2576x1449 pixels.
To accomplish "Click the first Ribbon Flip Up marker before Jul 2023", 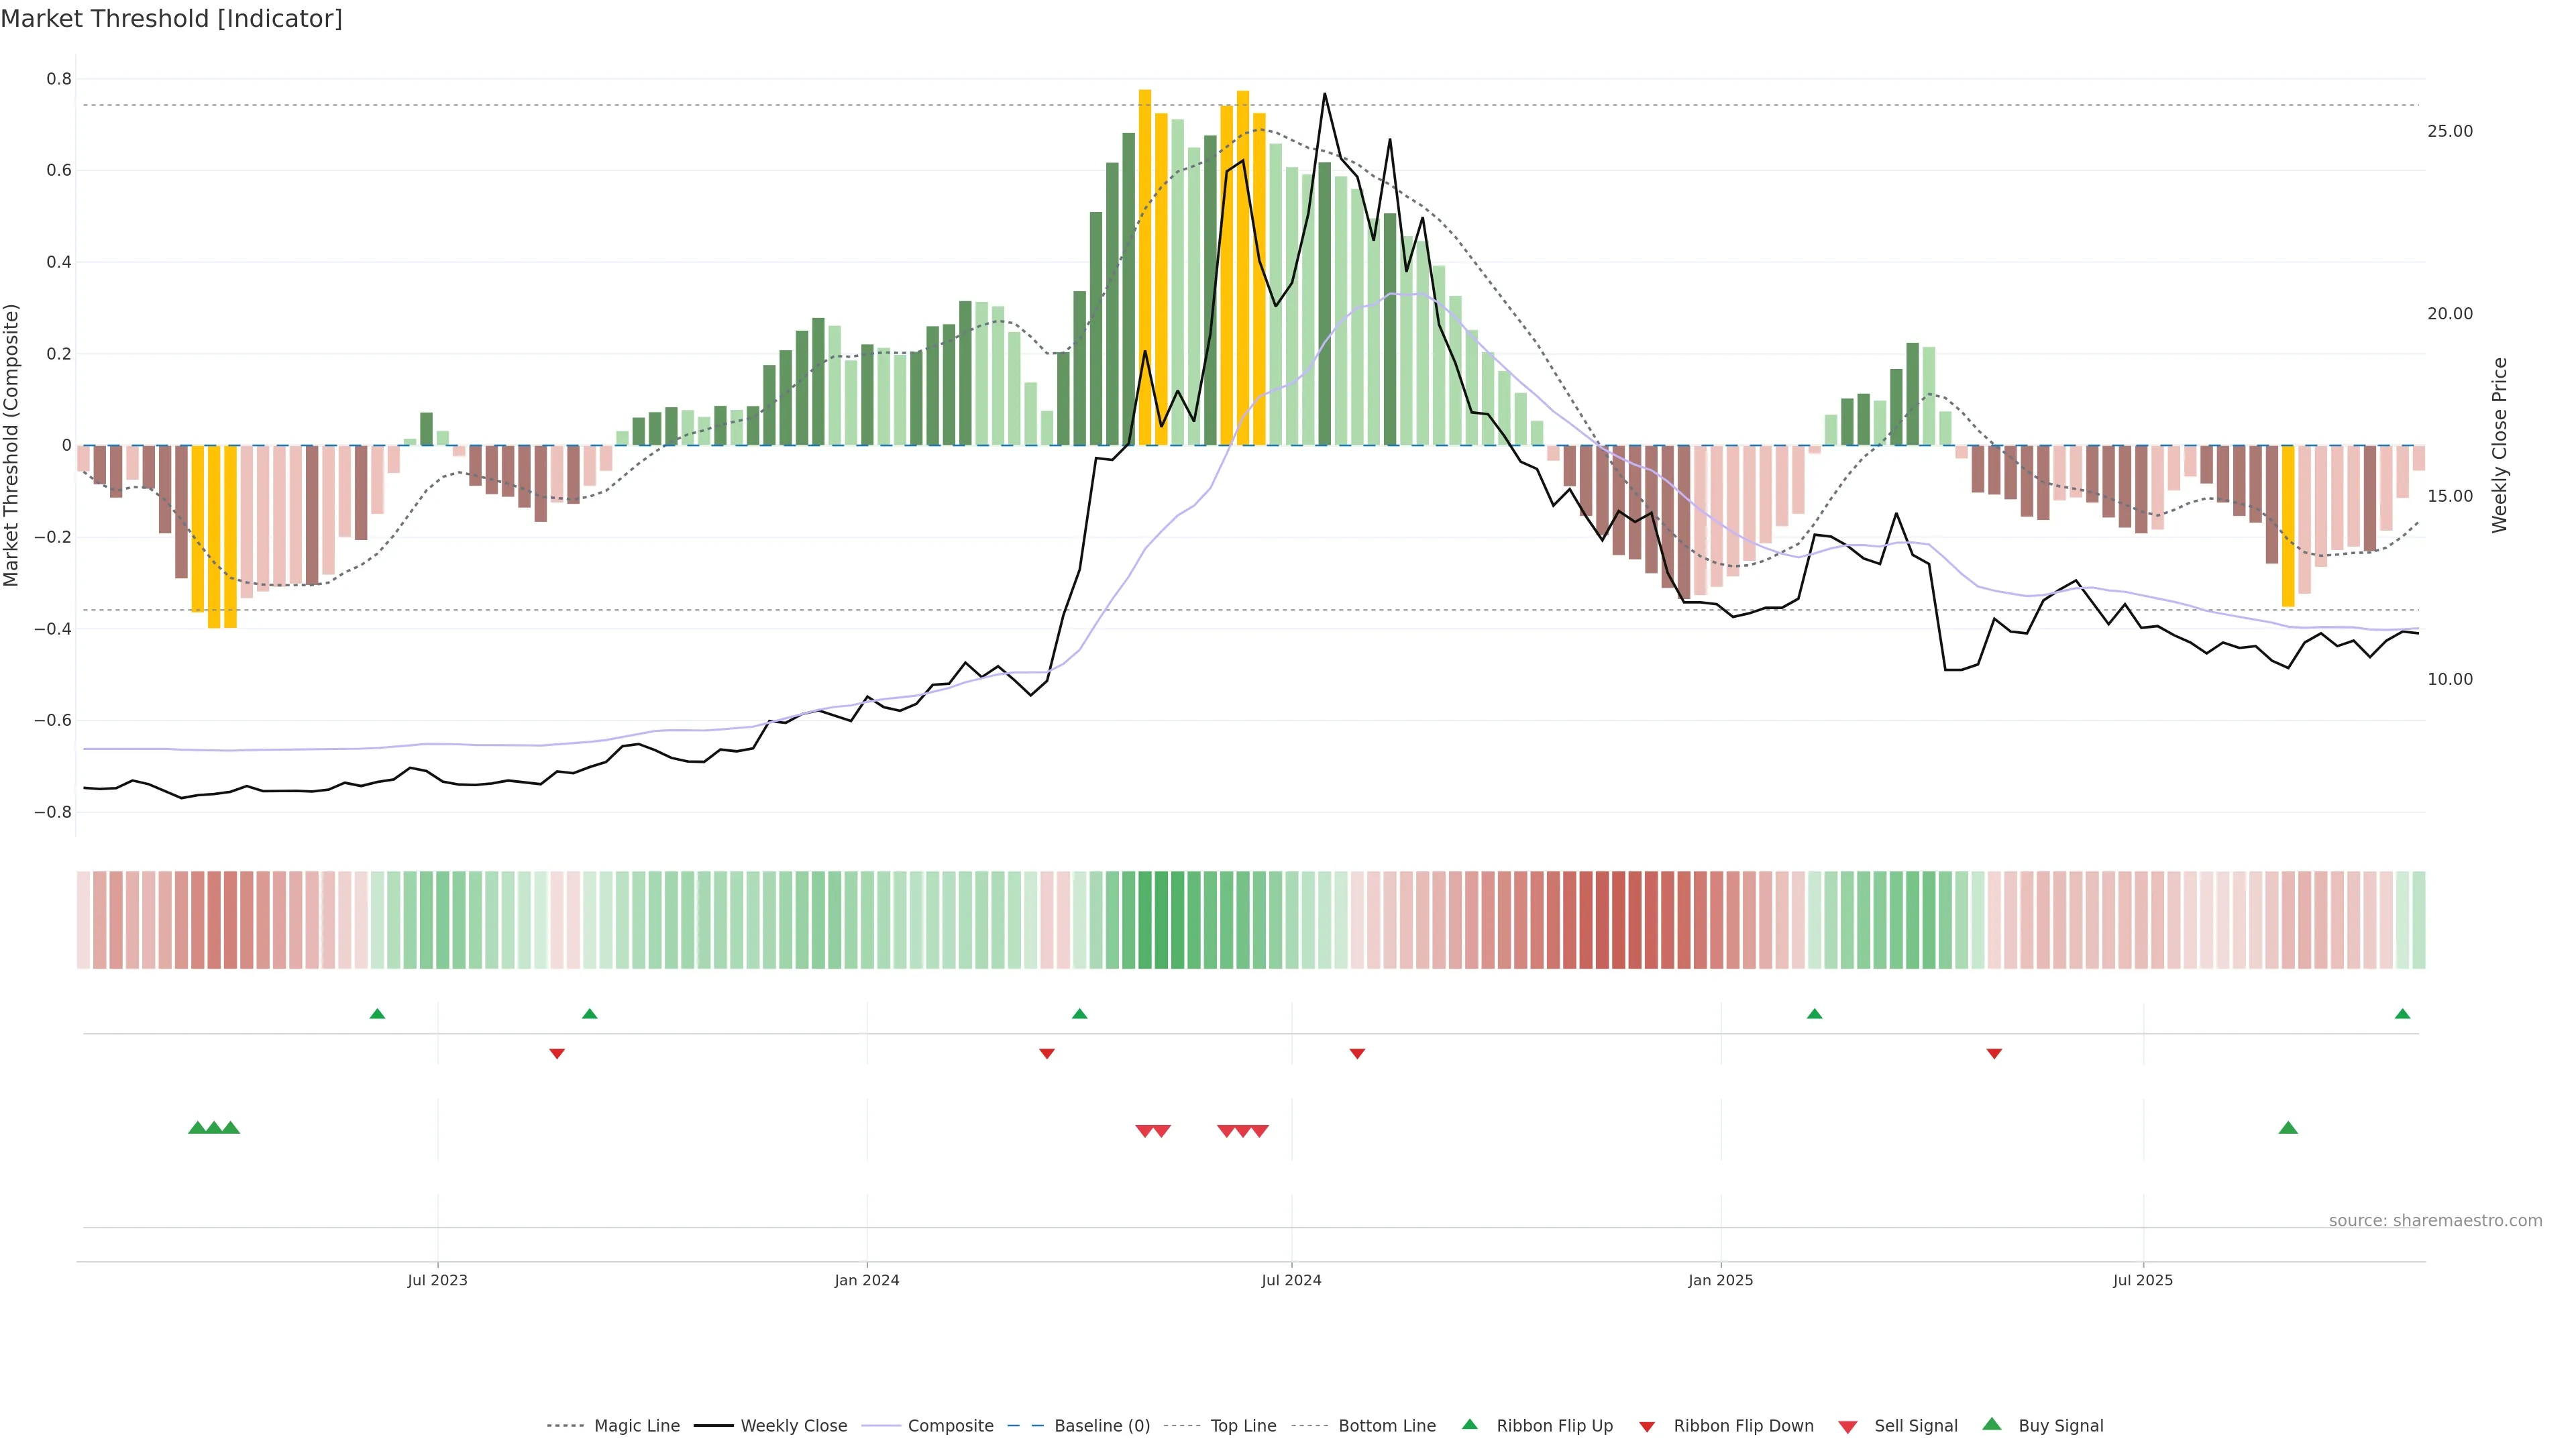I will coord(377,1014).
